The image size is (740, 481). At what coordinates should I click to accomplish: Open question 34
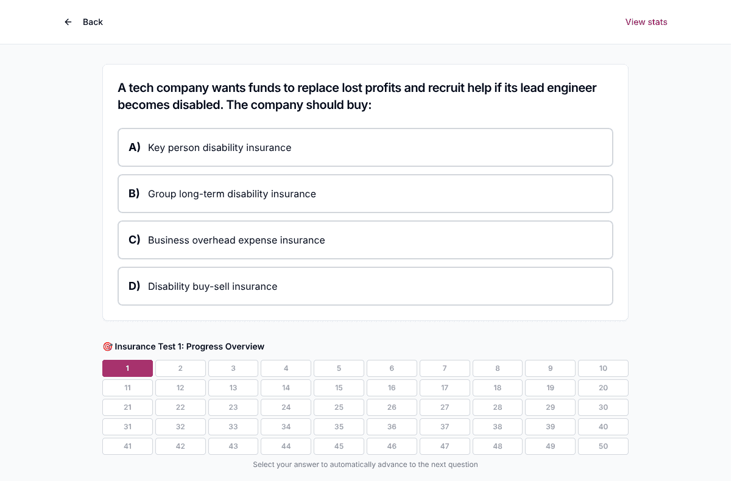[x=286, y=427]
